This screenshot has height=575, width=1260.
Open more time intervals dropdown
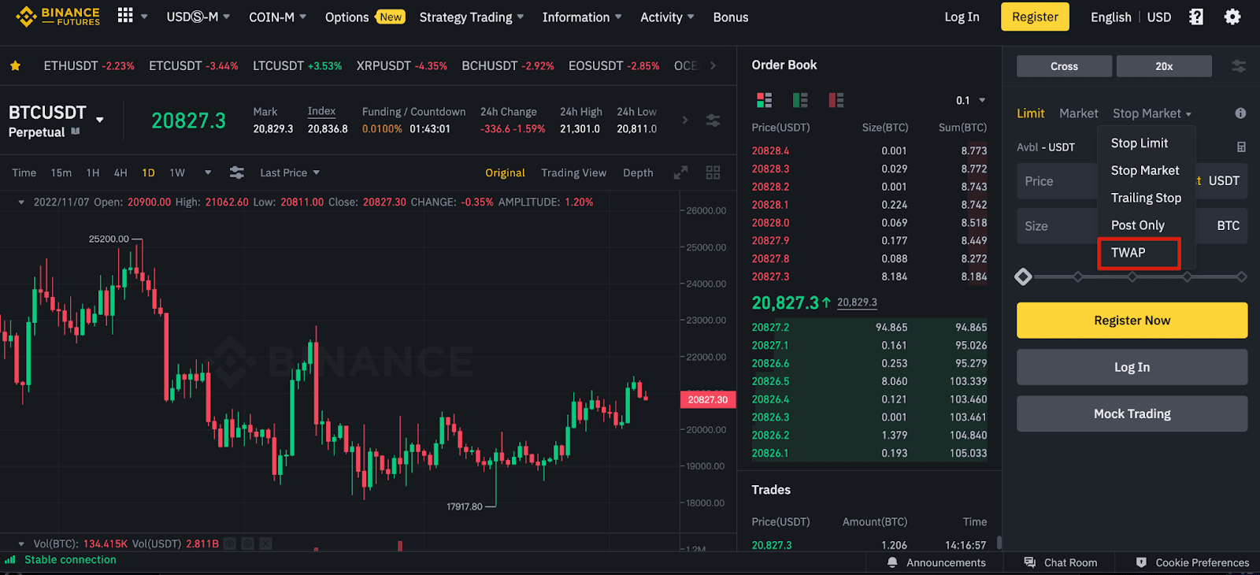208,172
